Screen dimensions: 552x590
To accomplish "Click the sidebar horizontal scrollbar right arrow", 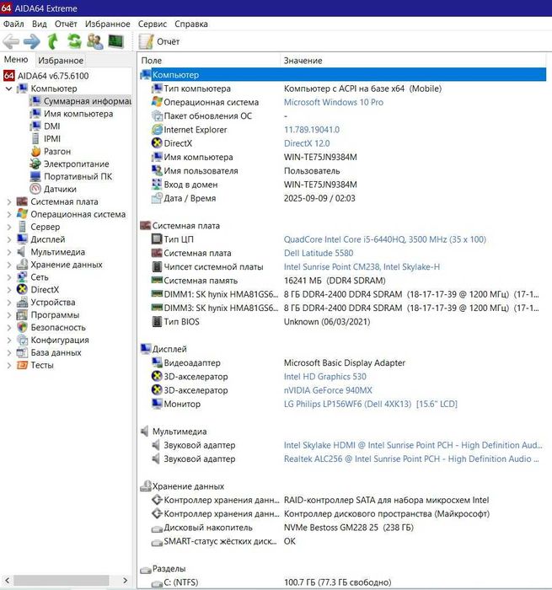I will click(126, 580).
